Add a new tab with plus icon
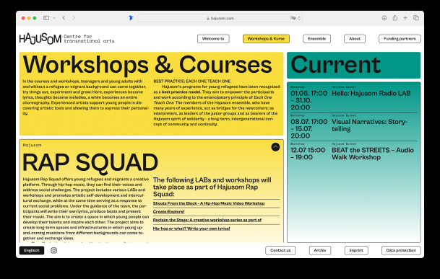The width and height of the screenshot is (440, 279). click(x=405, y=18)
